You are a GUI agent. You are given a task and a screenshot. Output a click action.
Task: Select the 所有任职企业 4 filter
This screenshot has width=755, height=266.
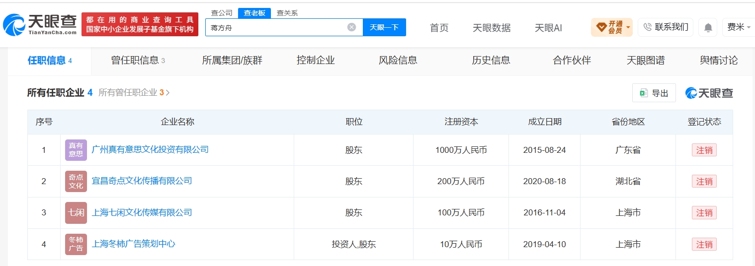pos(60,92)
